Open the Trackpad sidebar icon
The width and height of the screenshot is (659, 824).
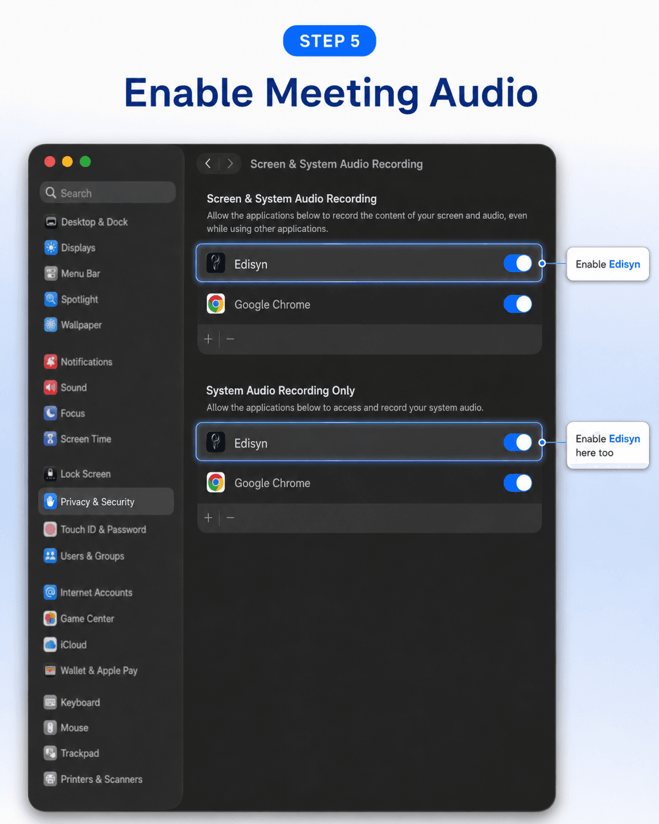click(x=51, y=753)
